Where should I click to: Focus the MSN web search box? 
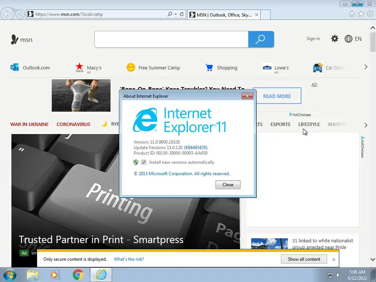[x=171, y=39]
